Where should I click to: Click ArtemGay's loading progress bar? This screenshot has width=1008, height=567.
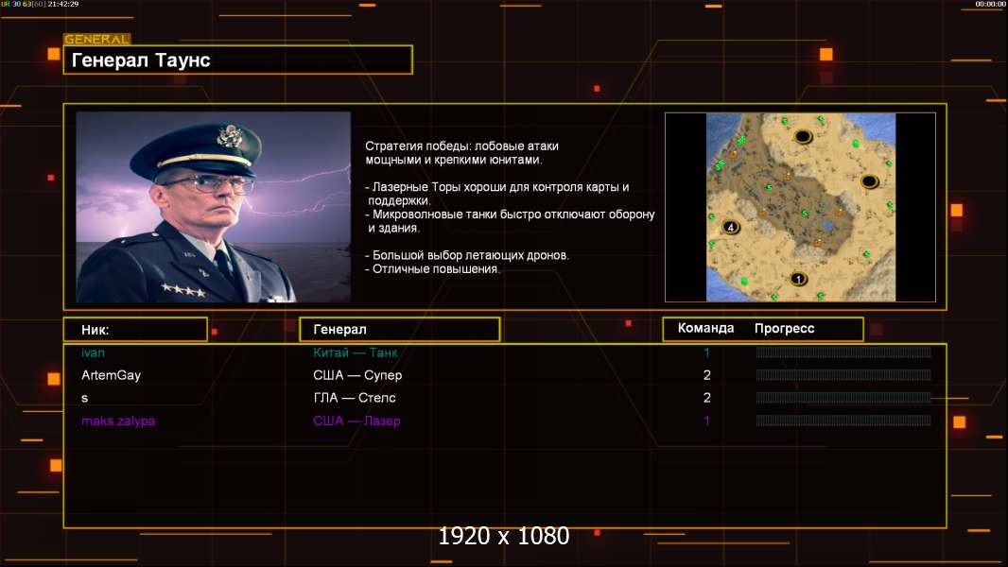coord(843,375)
